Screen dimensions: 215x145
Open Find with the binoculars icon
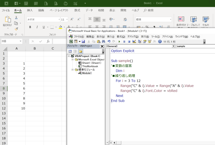click(104, 41)
